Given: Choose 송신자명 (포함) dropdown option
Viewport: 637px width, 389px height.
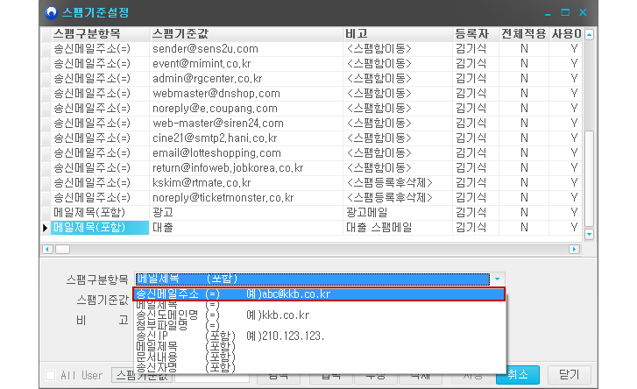Looking at the screenshot, I should (x=319, y=367).
